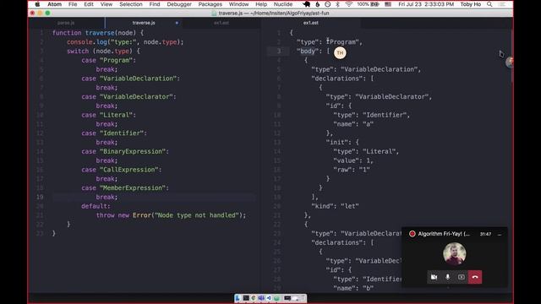Open the Atom application menu
The height and width of the screenshot is (304, 541).
pyautogui.click(x=54, y=4)
